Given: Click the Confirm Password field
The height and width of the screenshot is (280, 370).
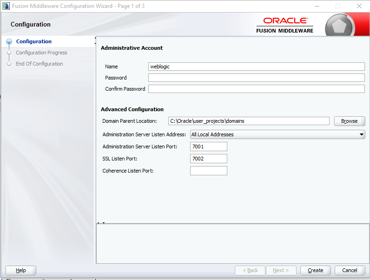Looking at the screenshot, I should pos(256,89).
